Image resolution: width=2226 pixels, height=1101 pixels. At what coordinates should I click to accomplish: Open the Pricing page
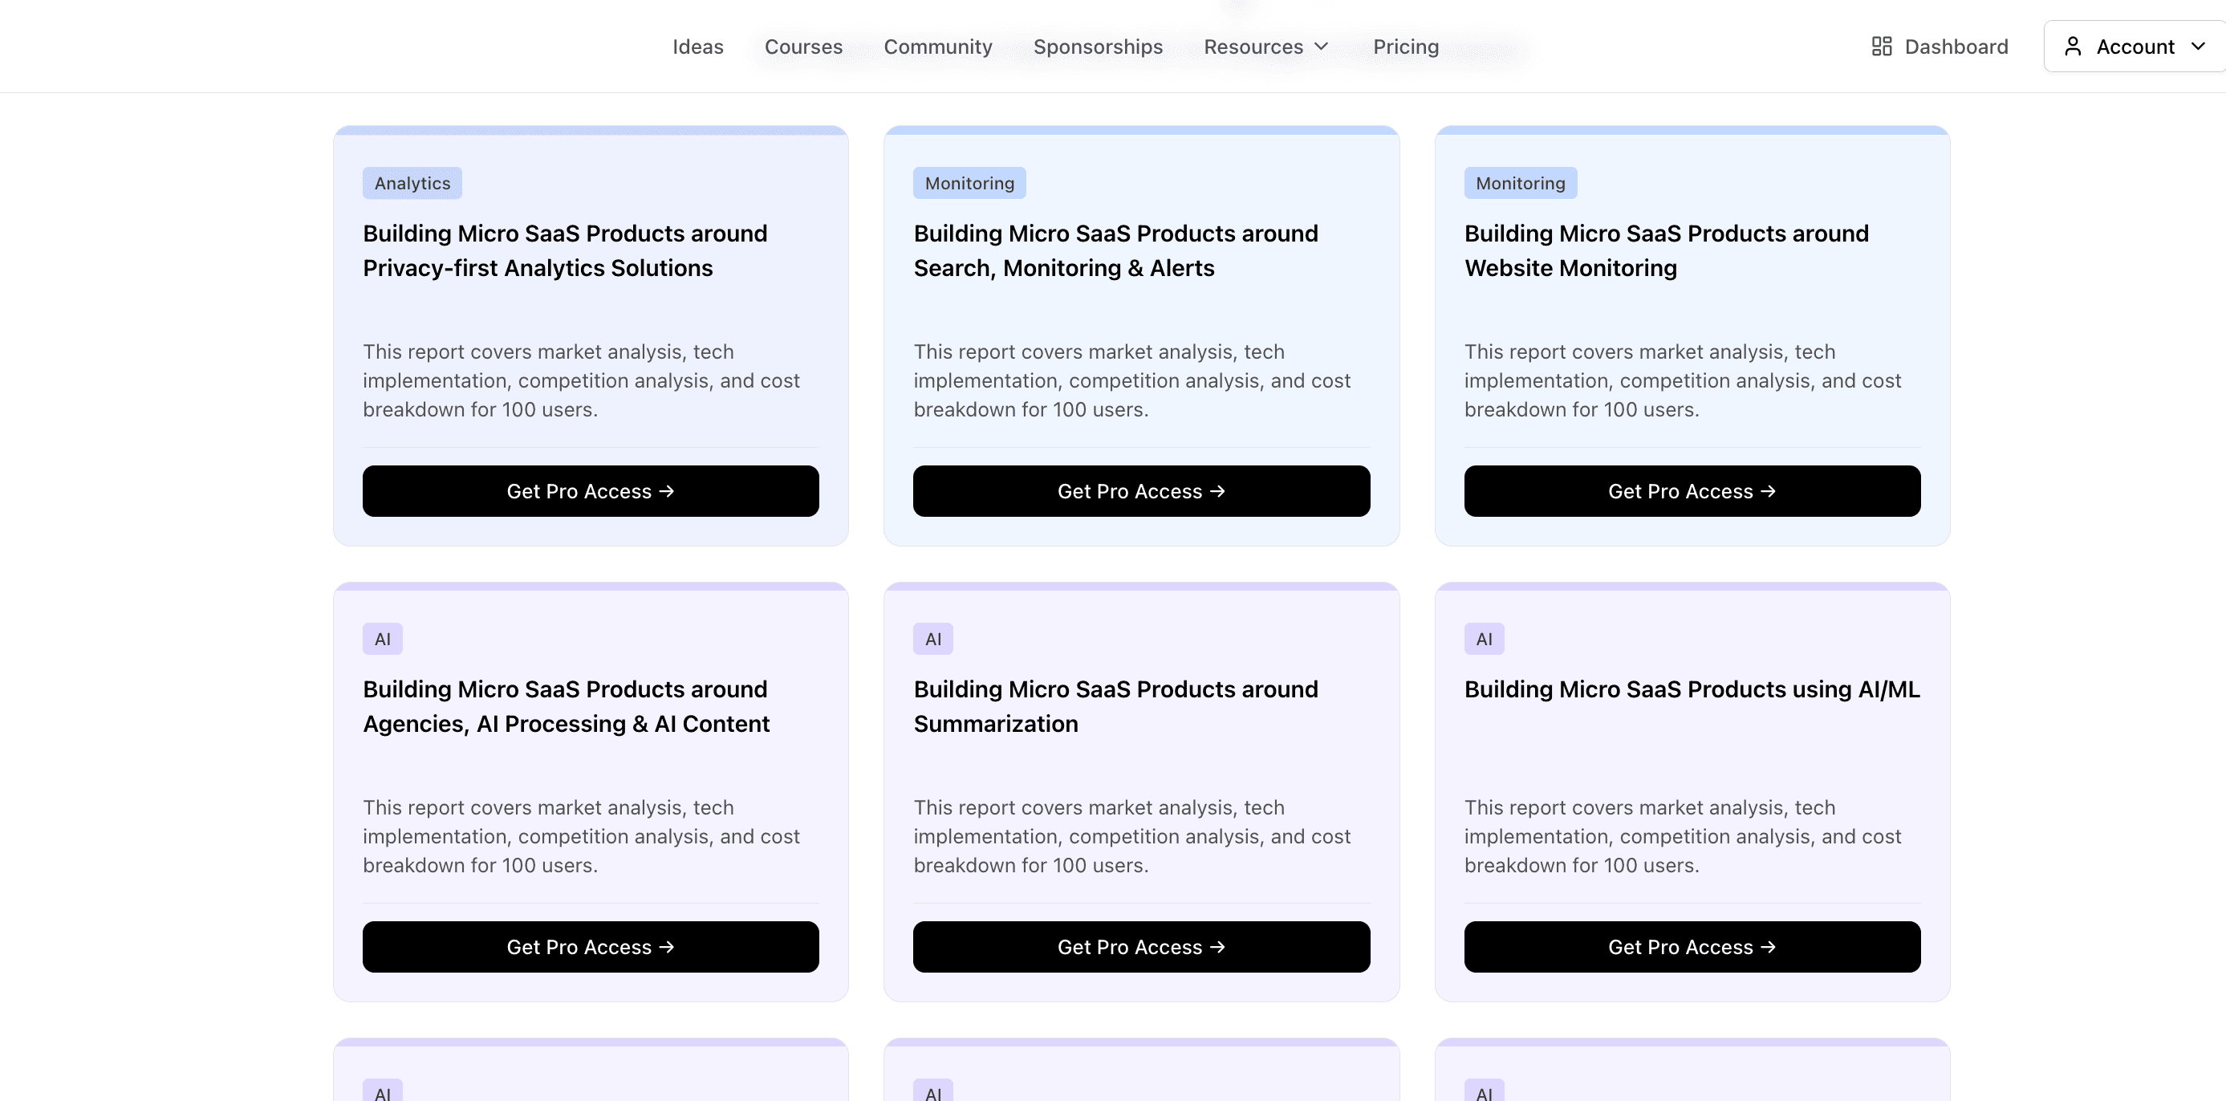(1405, 47)
